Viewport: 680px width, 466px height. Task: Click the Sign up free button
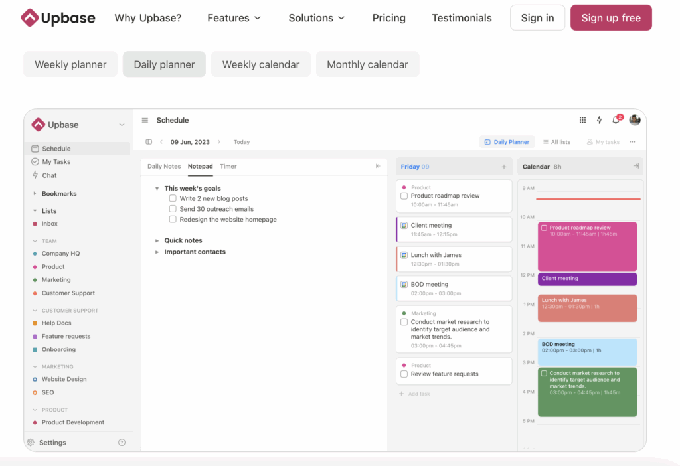click(x=611, y=18)
